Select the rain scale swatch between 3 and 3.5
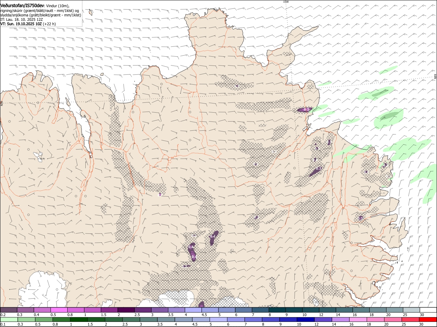Screen dimensions: 437x327 [149, 319]
